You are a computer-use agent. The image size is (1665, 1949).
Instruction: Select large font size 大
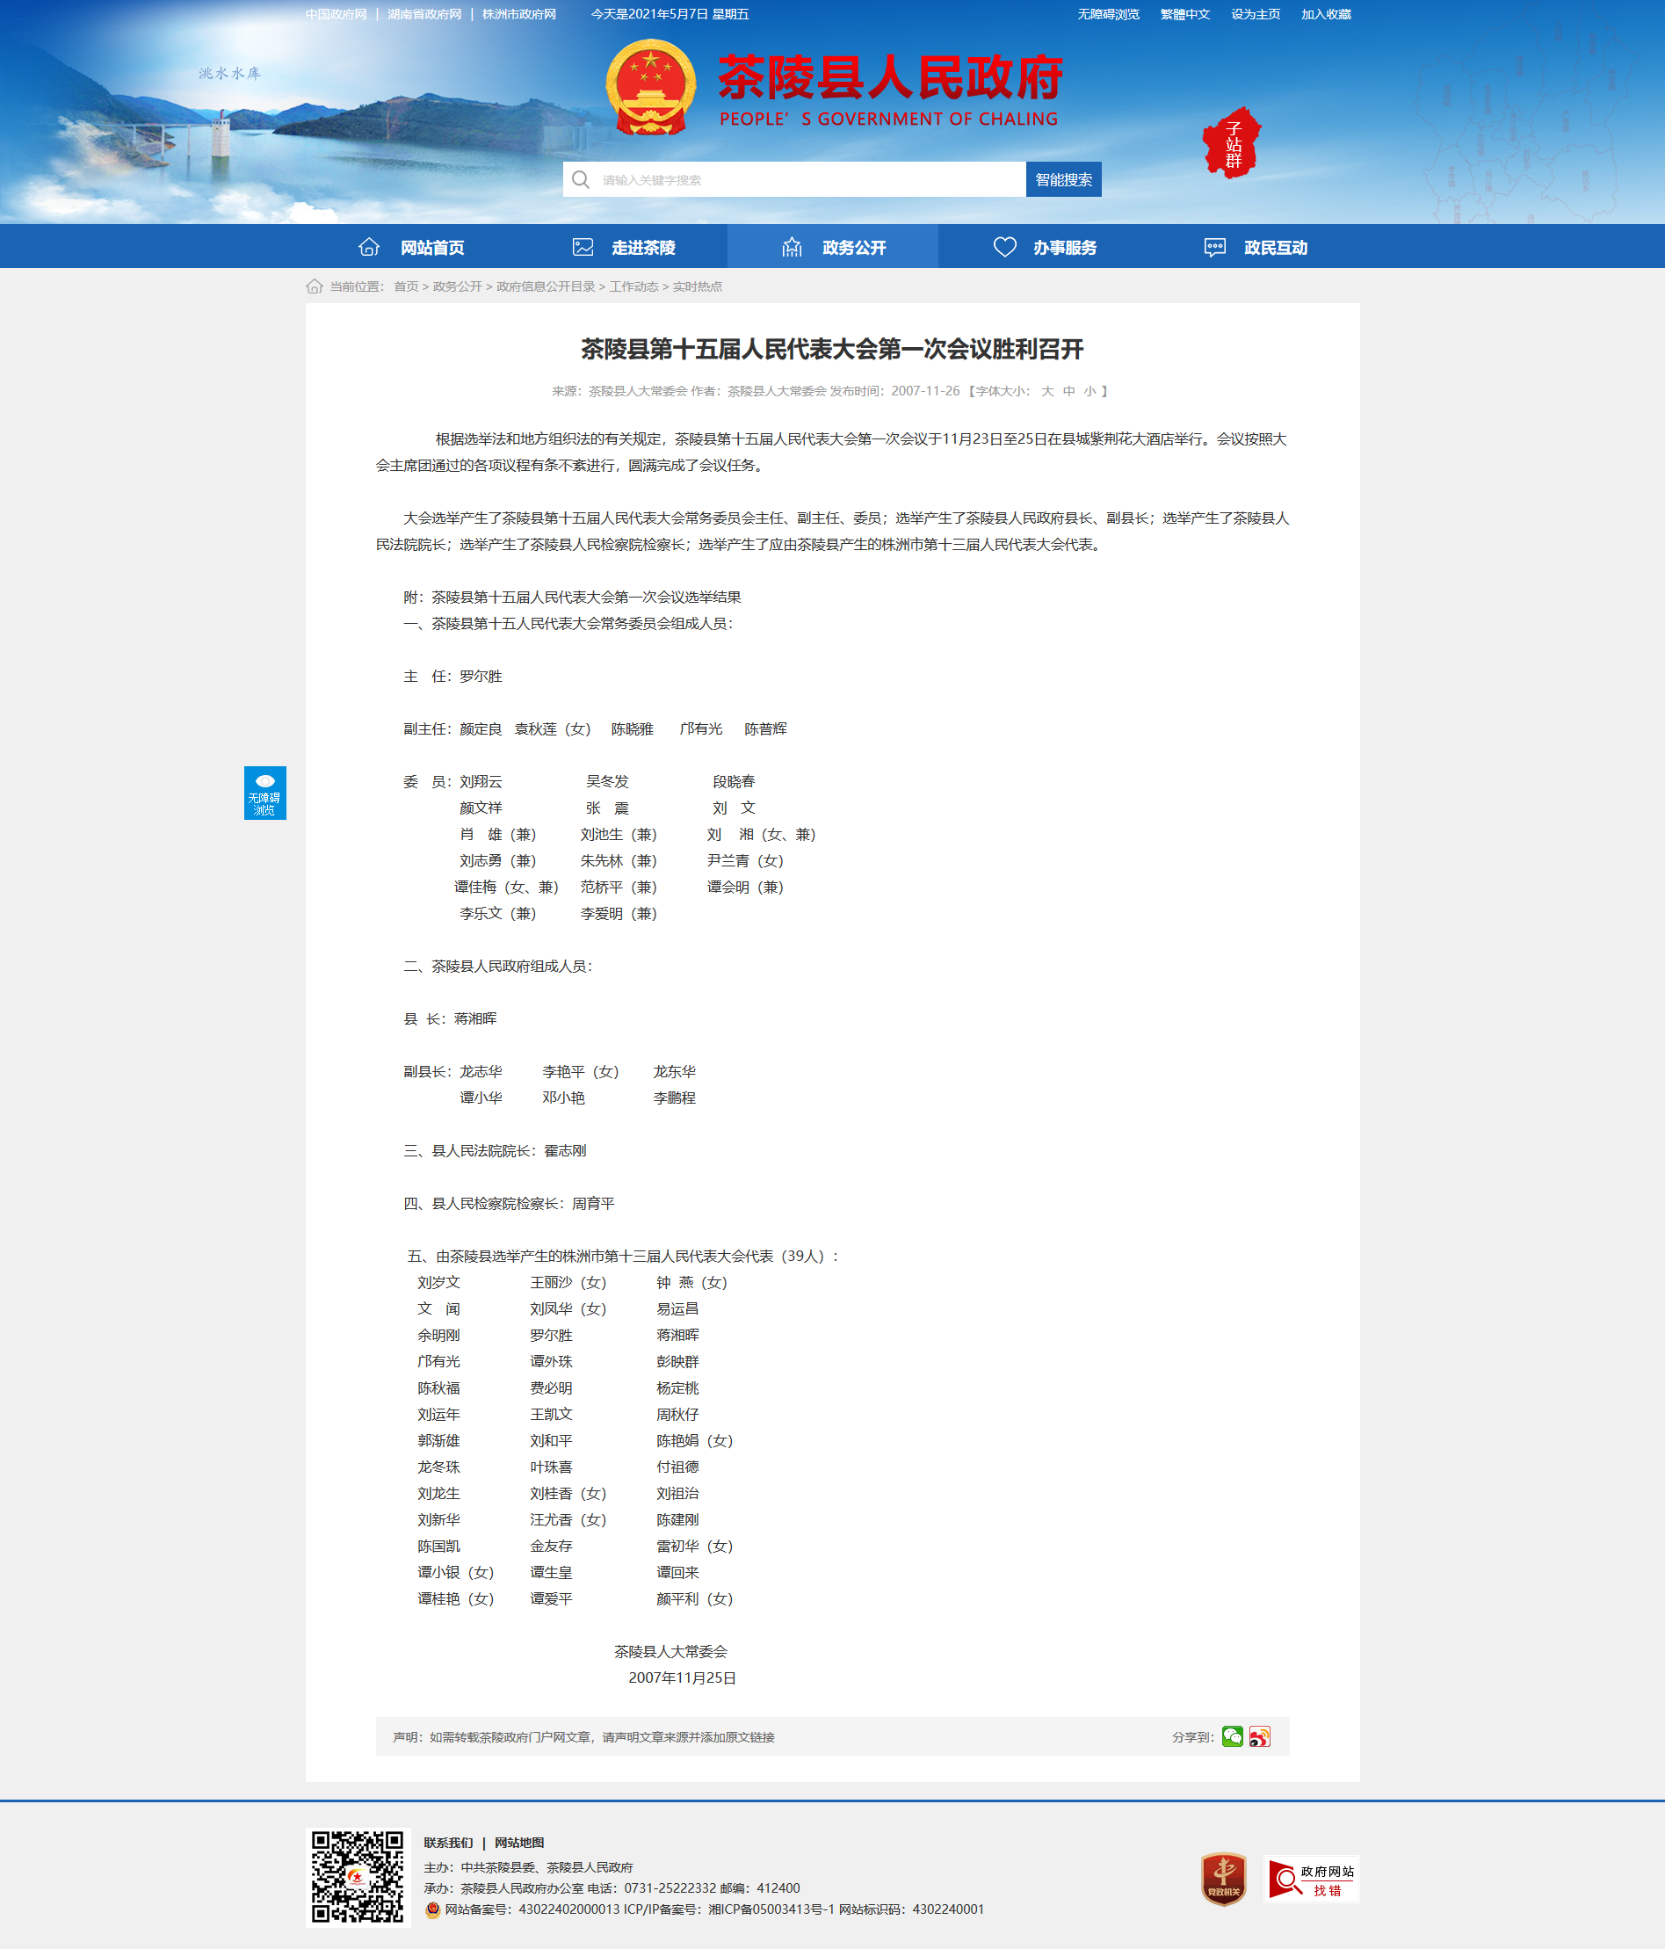coord(1047,391)
